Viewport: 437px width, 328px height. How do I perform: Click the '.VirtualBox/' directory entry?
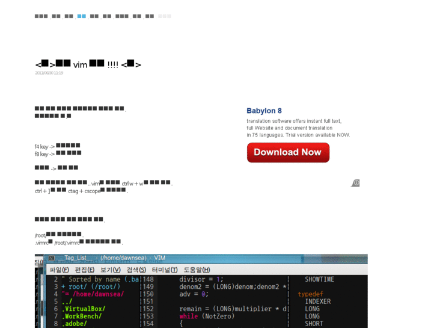(84, 309)
